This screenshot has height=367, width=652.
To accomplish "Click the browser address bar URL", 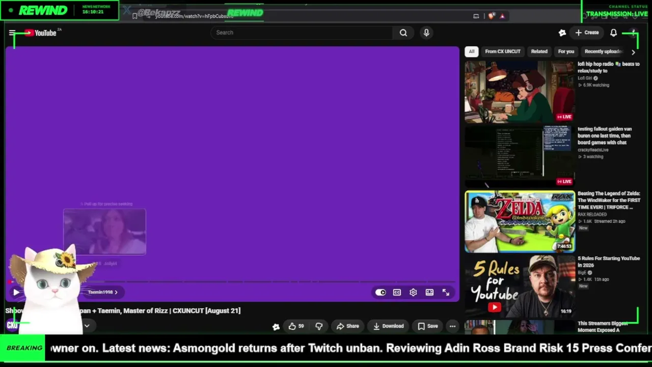I will point(194,16).
